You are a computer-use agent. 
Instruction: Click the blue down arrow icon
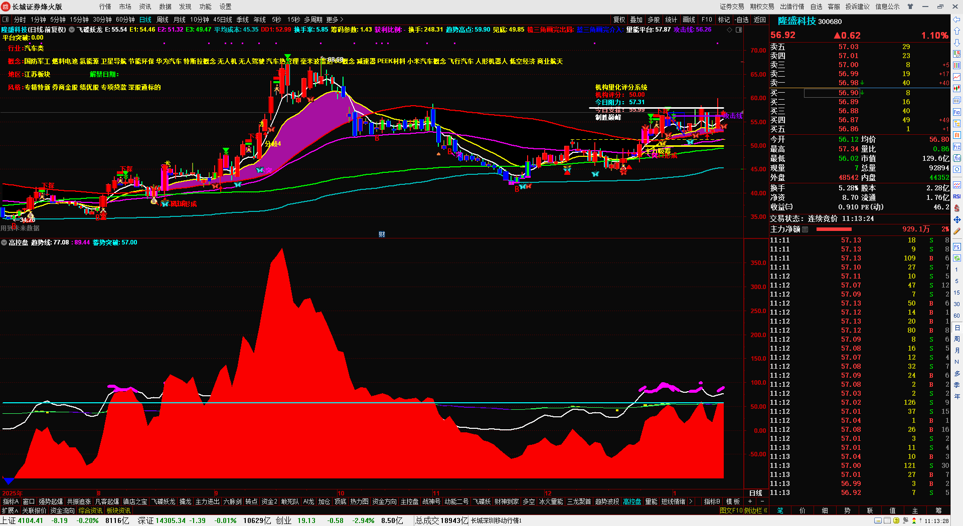[956, 42]
